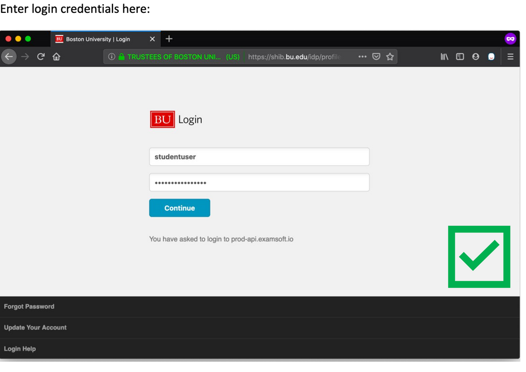Screen dimensions: 526x372
Task: Click the username field with studentuser
Action: pos(259,156)
